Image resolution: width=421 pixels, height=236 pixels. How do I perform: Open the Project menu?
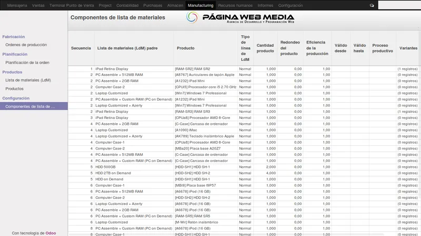105,5
